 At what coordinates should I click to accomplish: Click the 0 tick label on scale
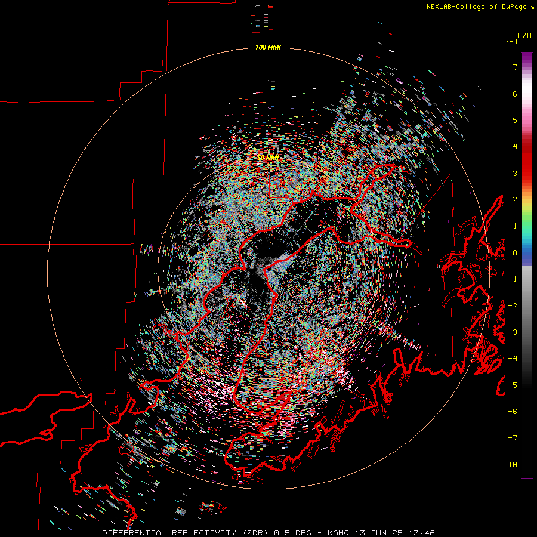point(515,253)
